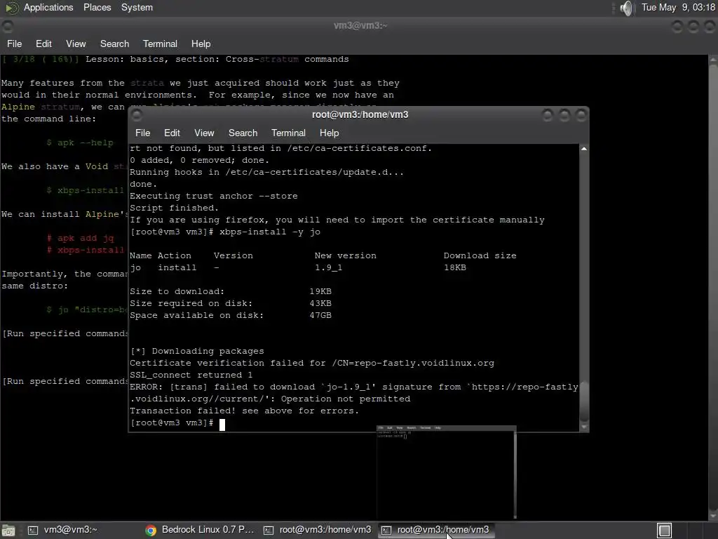Click 'Certificate verification failed' error line

tap(312, 363)
